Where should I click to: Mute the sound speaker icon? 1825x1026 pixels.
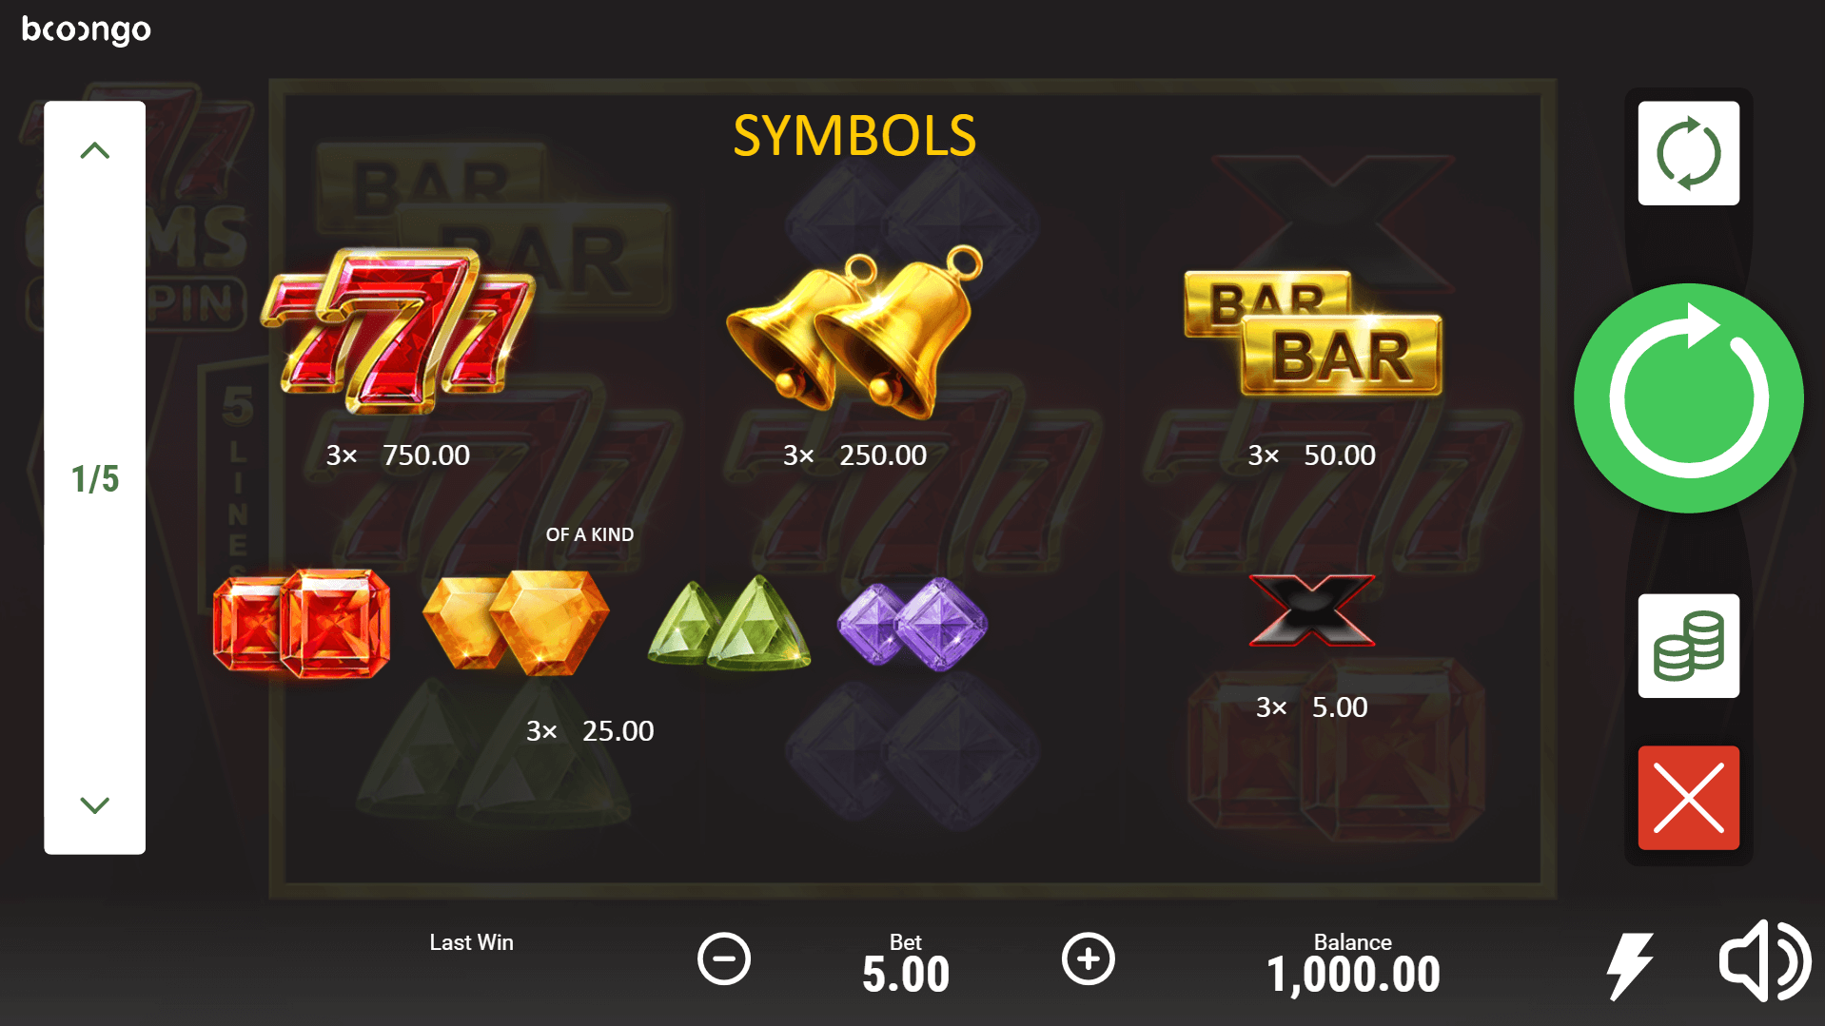[x=1764, y=960]
